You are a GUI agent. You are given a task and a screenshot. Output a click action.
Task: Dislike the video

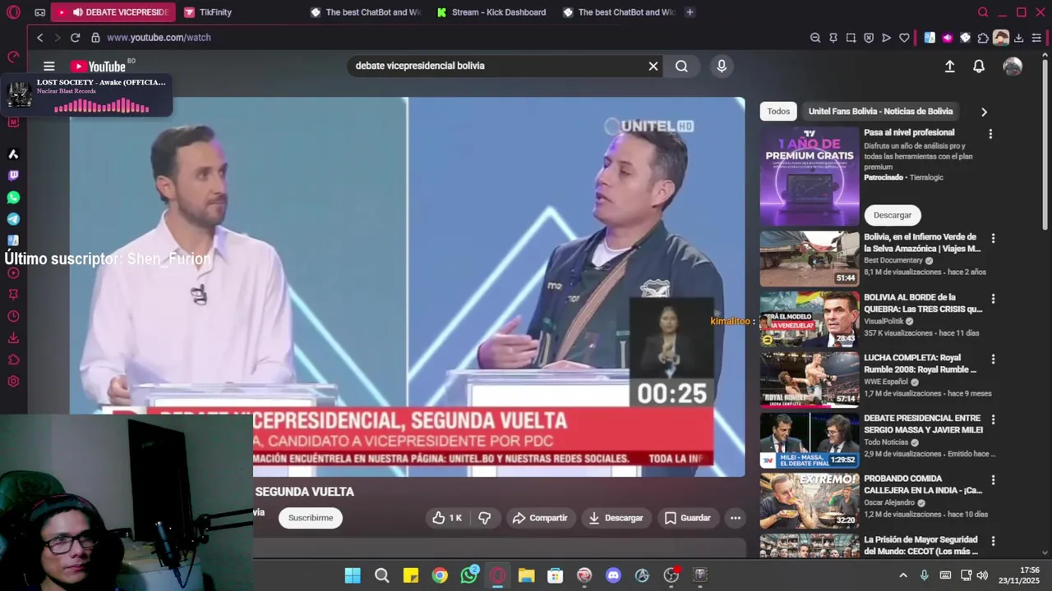pos(485,518)
